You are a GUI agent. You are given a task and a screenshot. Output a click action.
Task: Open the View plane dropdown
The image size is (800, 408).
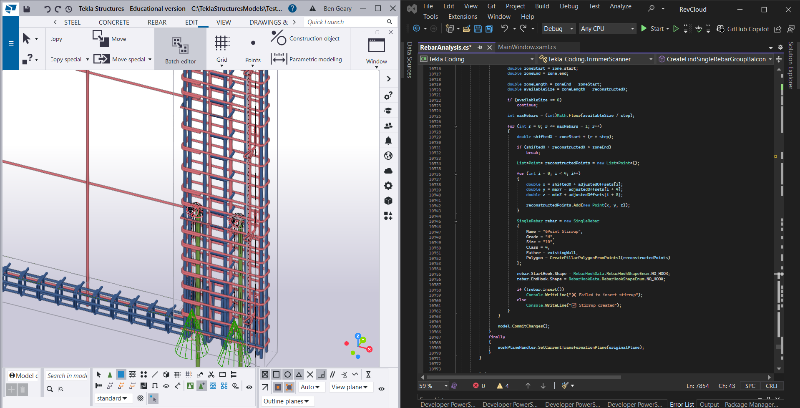tap(350, 387)
